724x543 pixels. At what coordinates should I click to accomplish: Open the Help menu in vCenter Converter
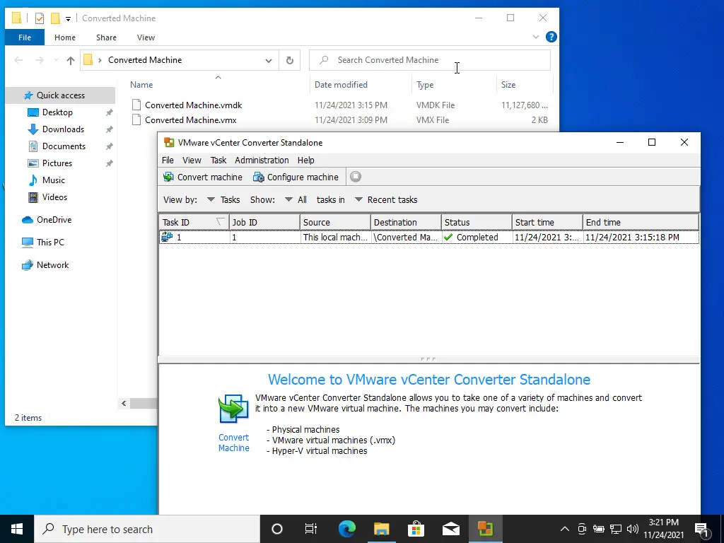(305, 160)
